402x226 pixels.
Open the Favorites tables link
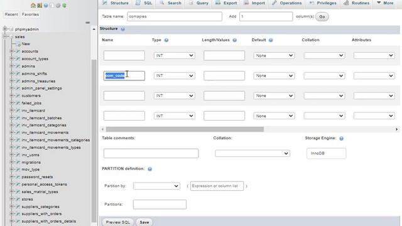pyautogui.click(x=31, y=14)
